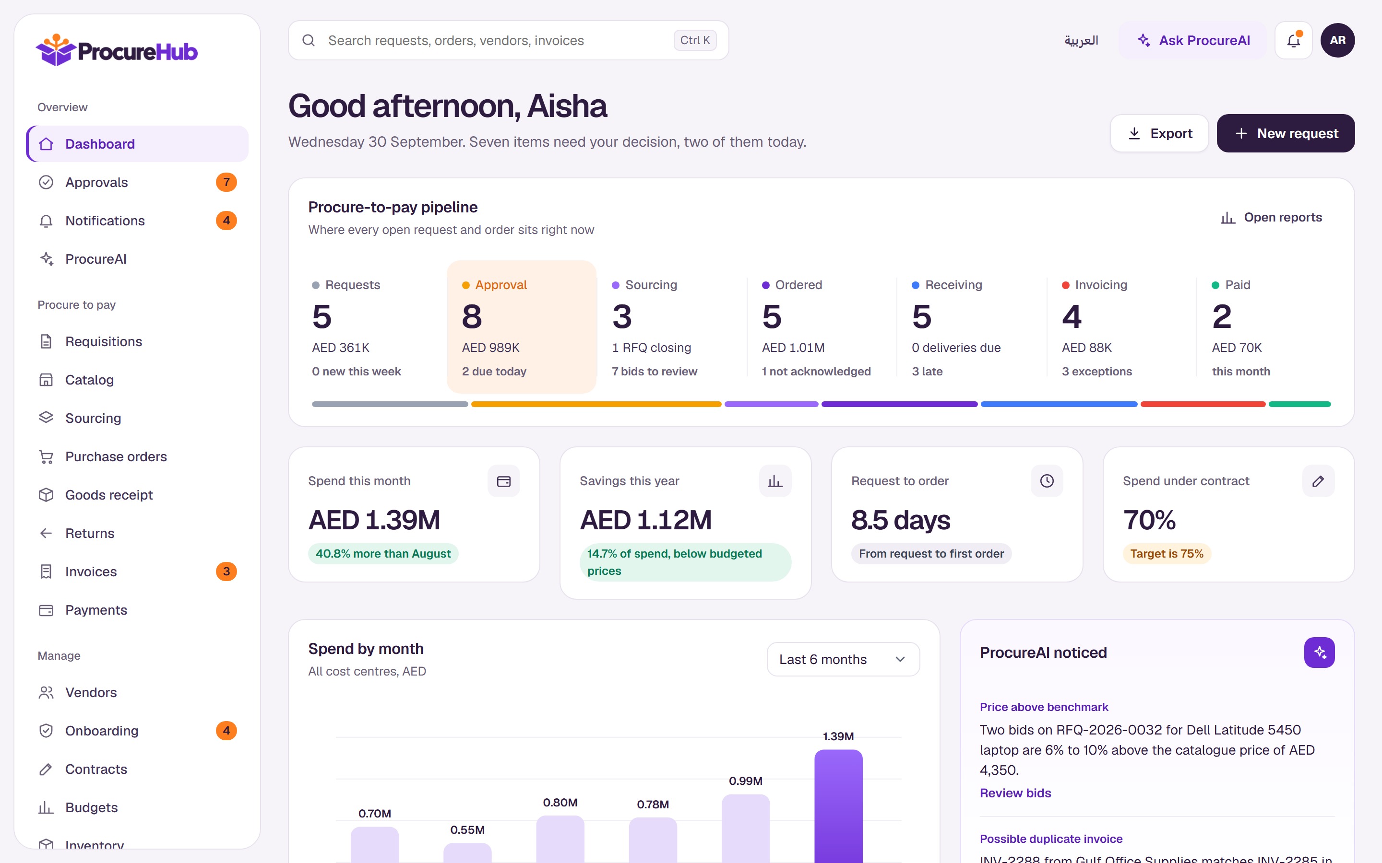This screenshot has height=863, width=1382.
Task: Click the Export button
Action: [x=1159, y=133]
